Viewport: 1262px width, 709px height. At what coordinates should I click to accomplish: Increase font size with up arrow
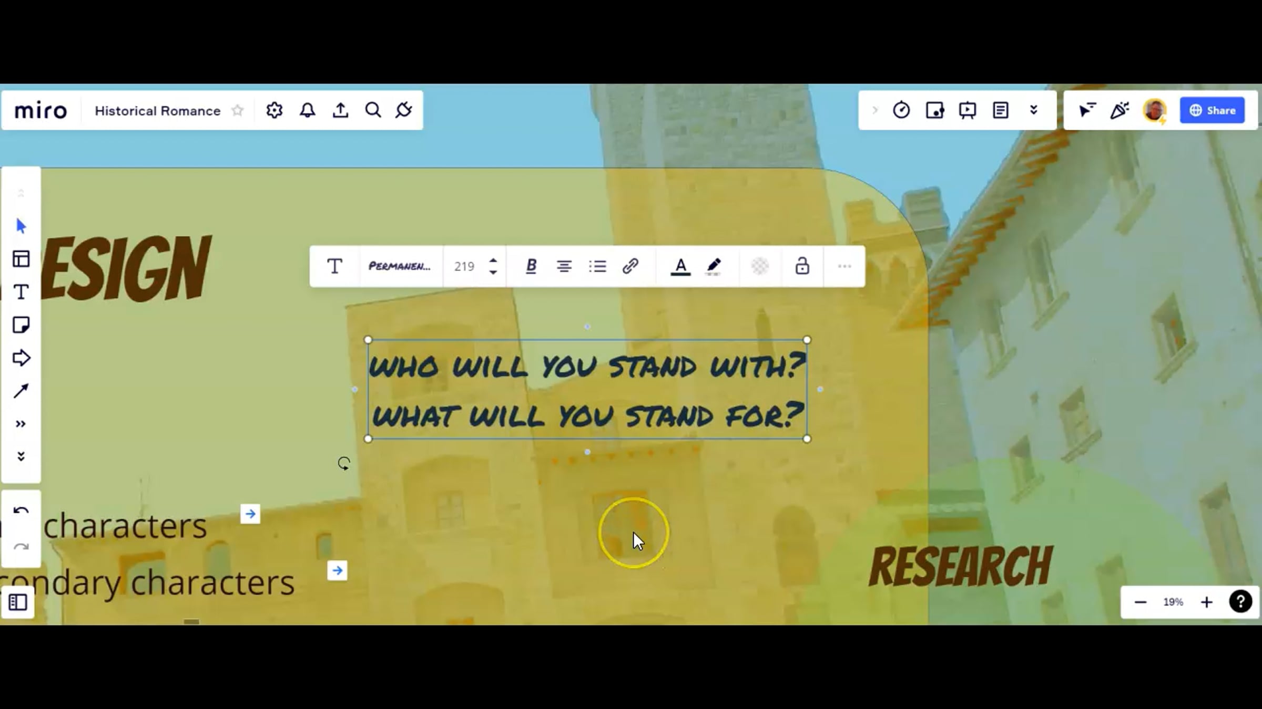point(493,260)
